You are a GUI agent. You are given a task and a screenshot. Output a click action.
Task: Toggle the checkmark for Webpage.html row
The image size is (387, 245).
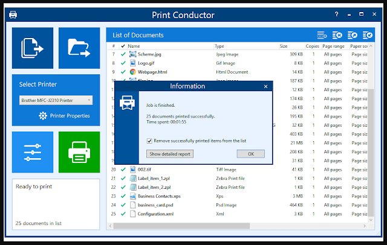[x=123, y=72]
